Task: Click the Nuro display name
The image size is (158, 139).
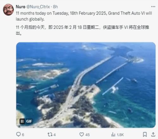Action: click(21, 7)
